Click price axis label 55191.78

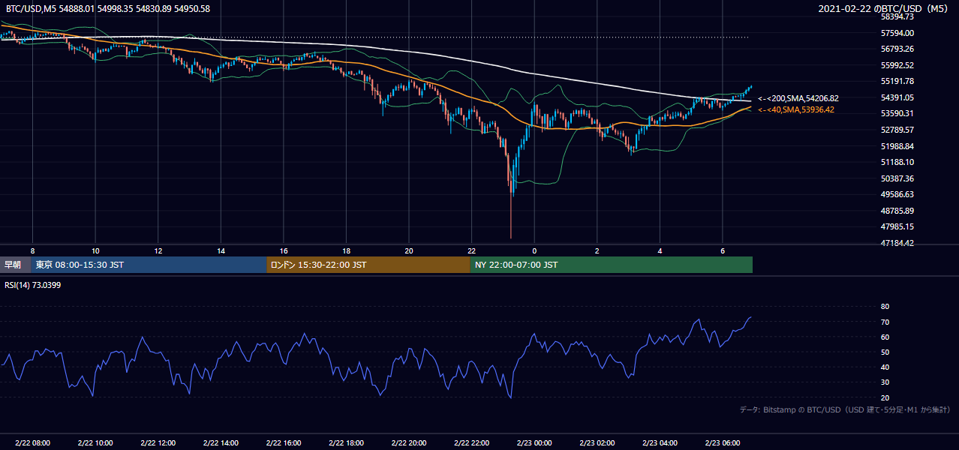pos(897,81)
